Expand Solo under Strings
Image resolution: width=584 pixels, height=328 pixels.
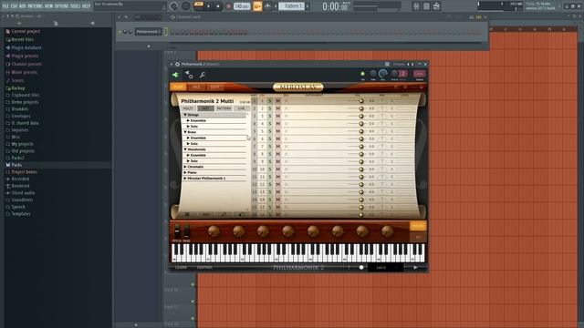point(189,127)
